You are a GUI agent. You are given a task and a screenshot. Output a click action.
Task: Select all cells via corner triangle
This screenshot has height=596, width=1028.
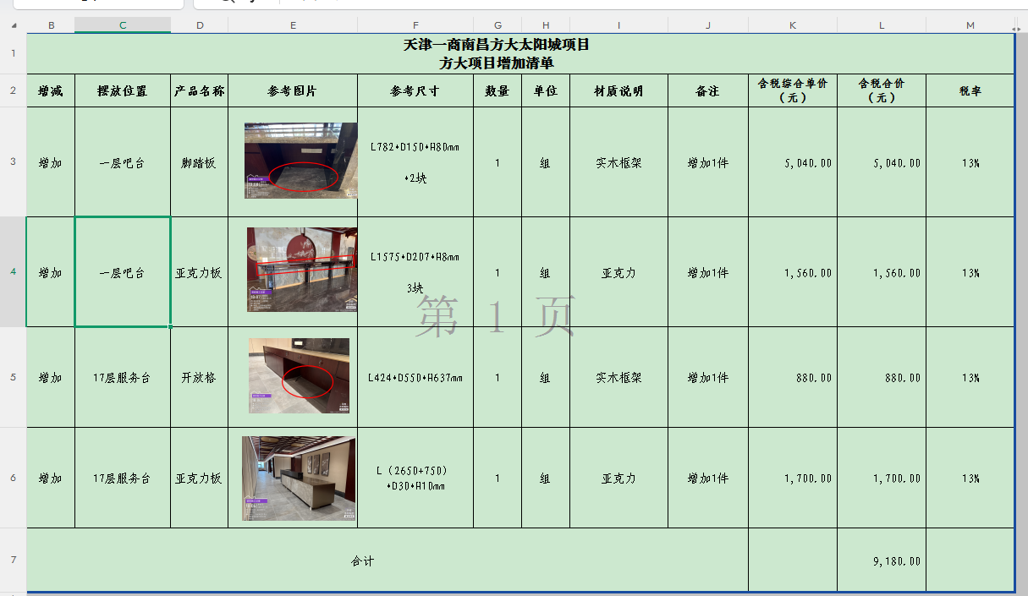(13, 25)
